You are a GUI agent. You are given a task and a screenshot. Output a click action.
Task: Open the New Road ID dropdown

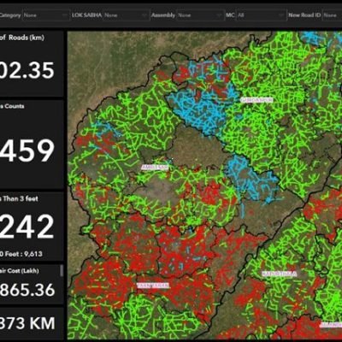click(333, 15)
